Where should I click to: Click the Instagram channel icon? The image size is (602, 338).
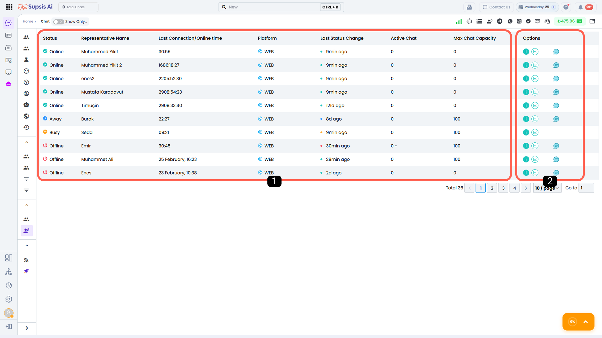pyautogui.click(x=519, y=21)
